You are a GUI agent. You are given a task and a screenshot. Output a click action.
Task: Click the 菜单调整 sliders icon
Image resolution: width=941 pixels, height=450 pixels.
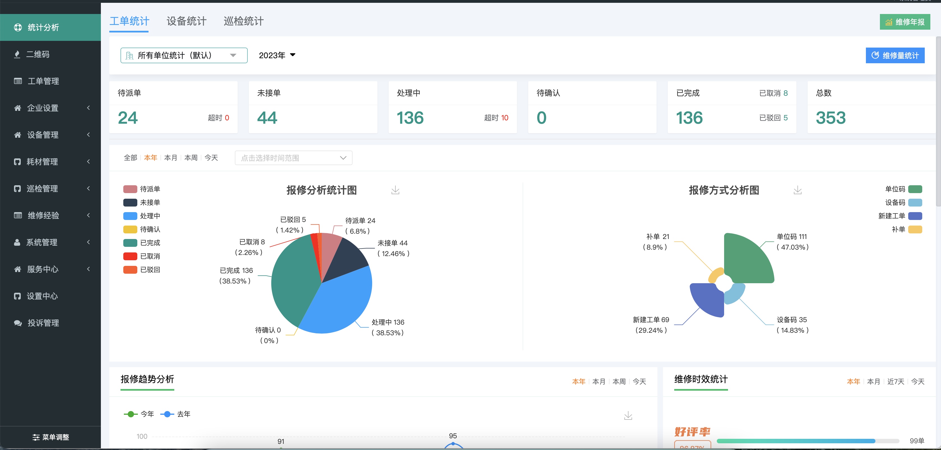36,437
